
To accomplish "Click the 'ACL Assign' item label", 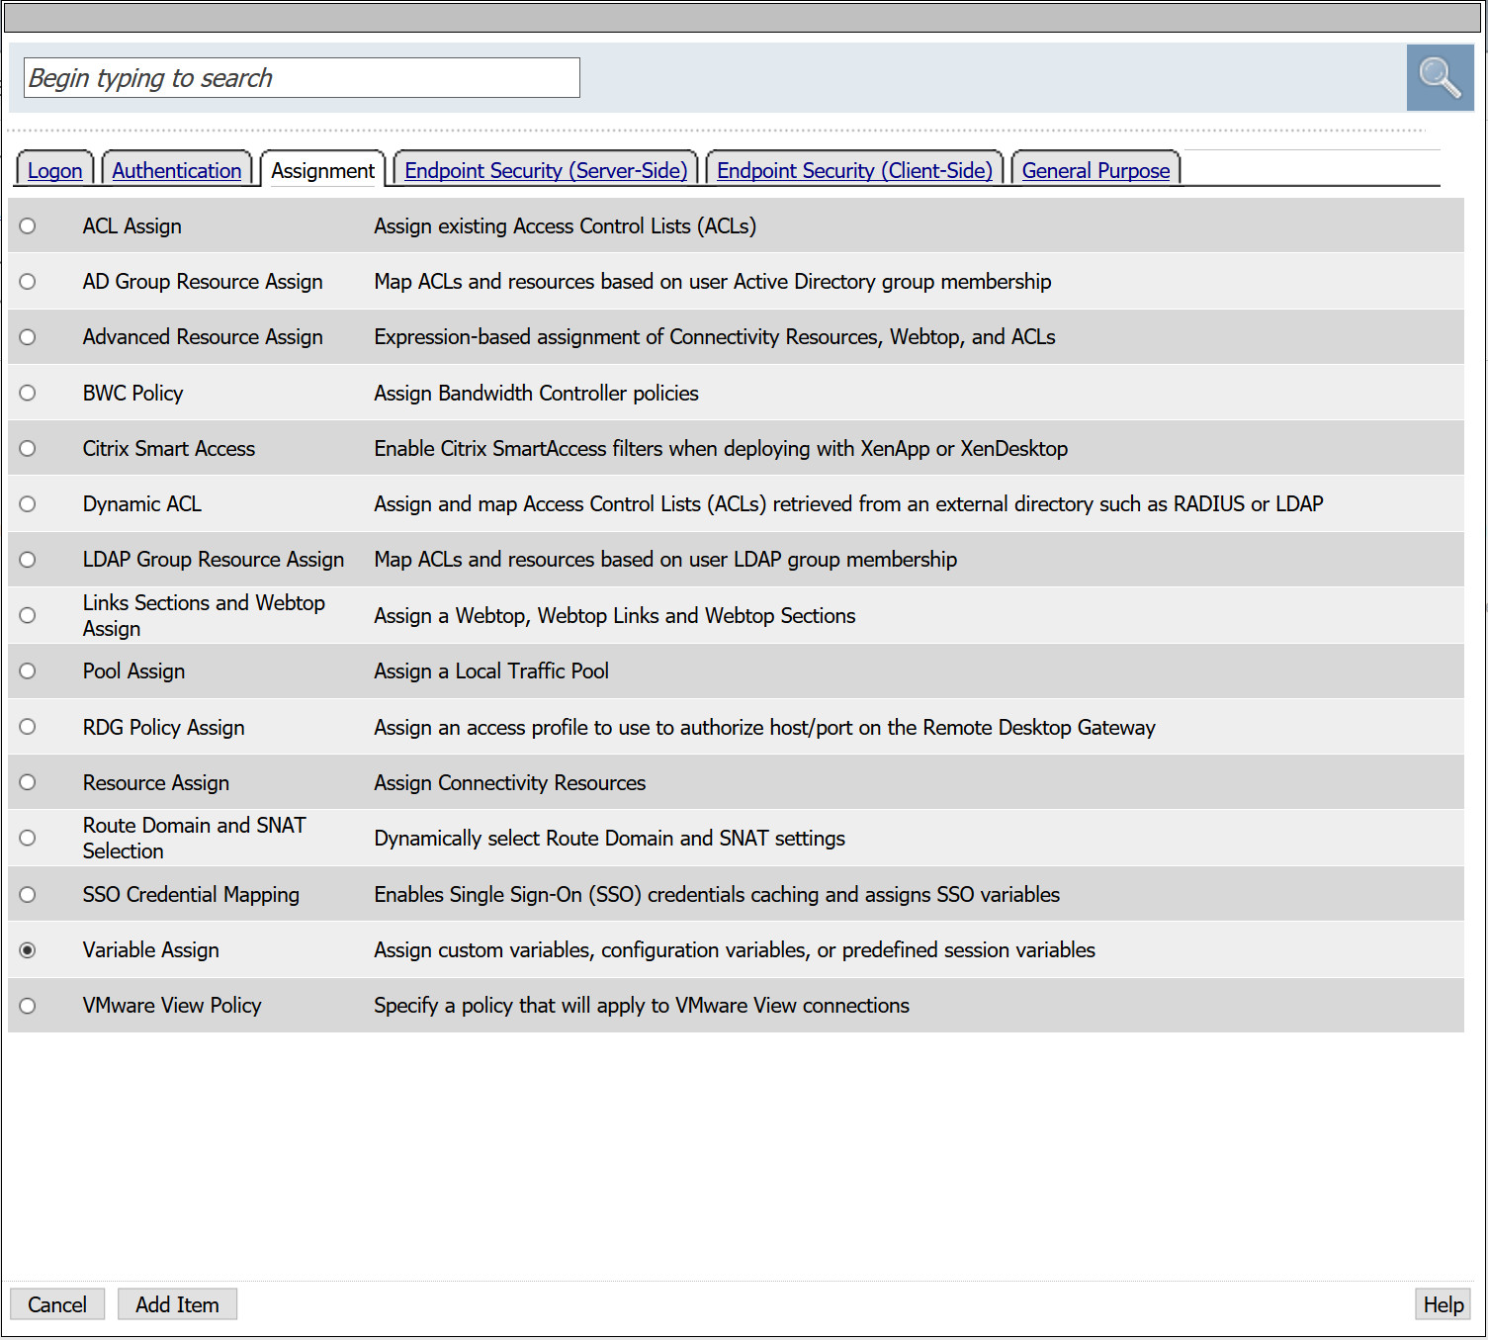I will coord(132,226).
